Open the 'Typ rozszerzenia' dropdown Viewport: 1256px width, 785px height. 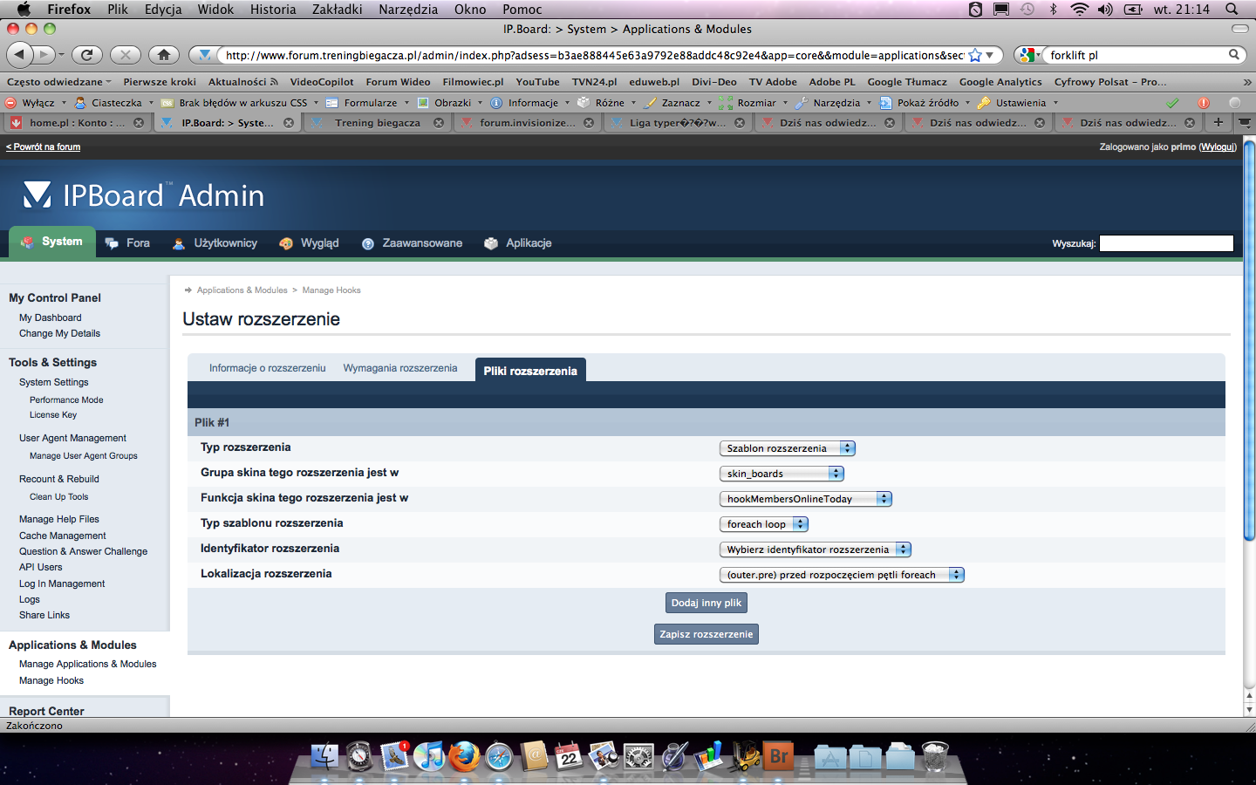click(787, 448)
